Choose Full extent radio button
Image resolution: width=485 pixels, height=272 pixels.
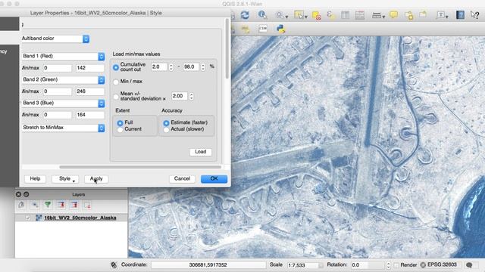pyautogui.click(x=120, y=122)
